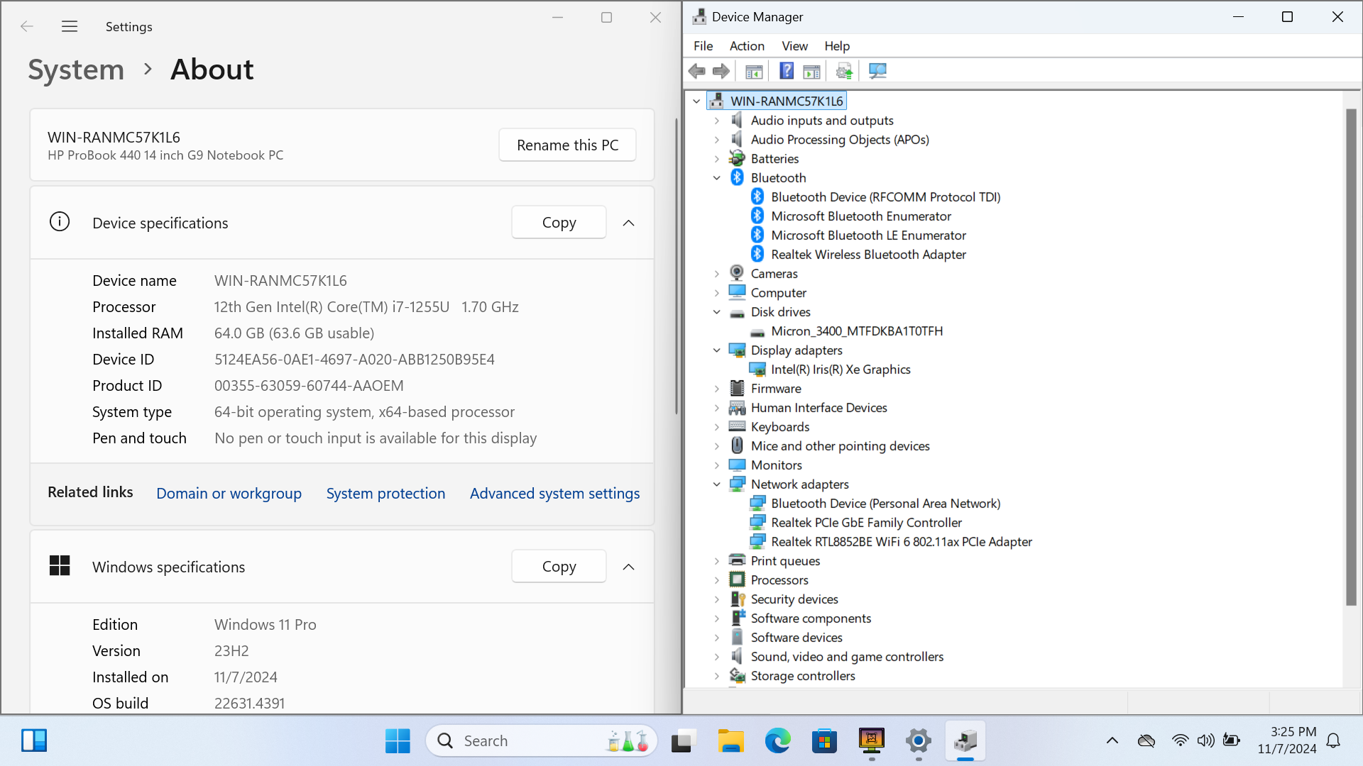
Task: Open the Action menu in Device Manager
Action: (747, 45)
